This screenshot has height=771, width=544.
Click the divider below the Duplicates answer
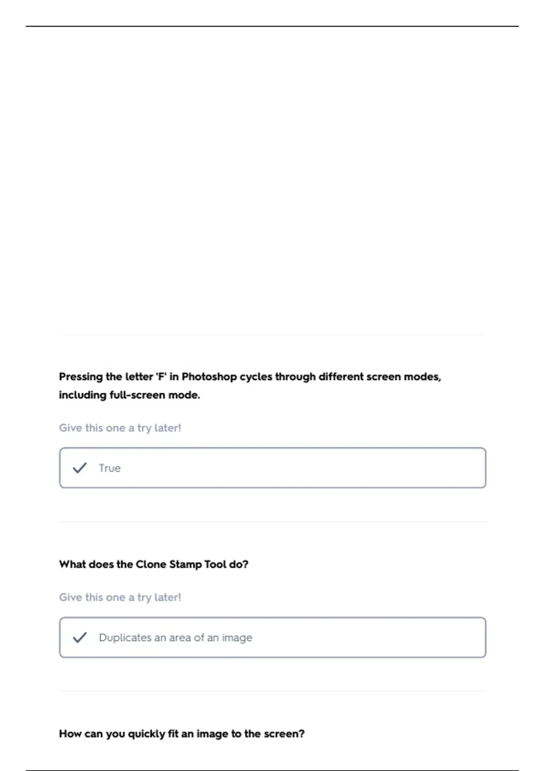tap(272, 691)
